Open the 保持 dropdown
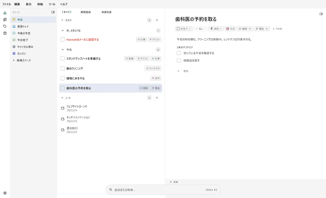Image resolution: width=326 pixels, height=198 pixels. point(216,29)
